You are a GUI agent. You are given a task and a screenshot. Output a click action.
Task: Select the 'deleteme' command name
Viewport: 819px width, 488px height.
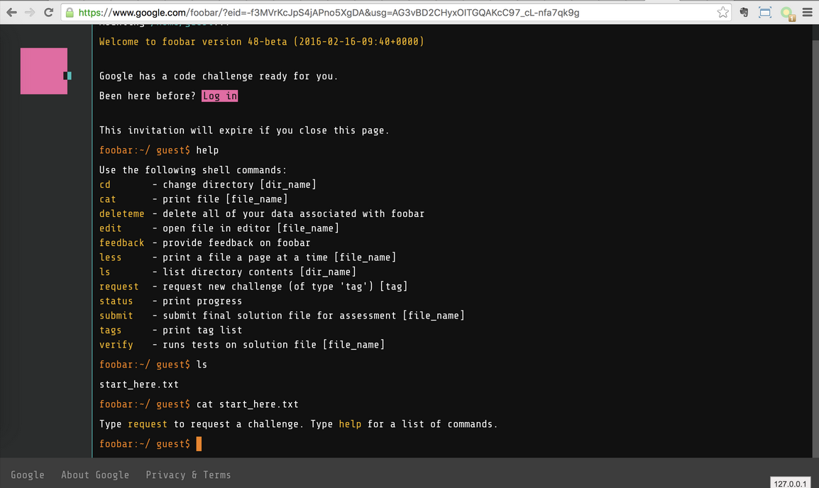pos(121,214)
